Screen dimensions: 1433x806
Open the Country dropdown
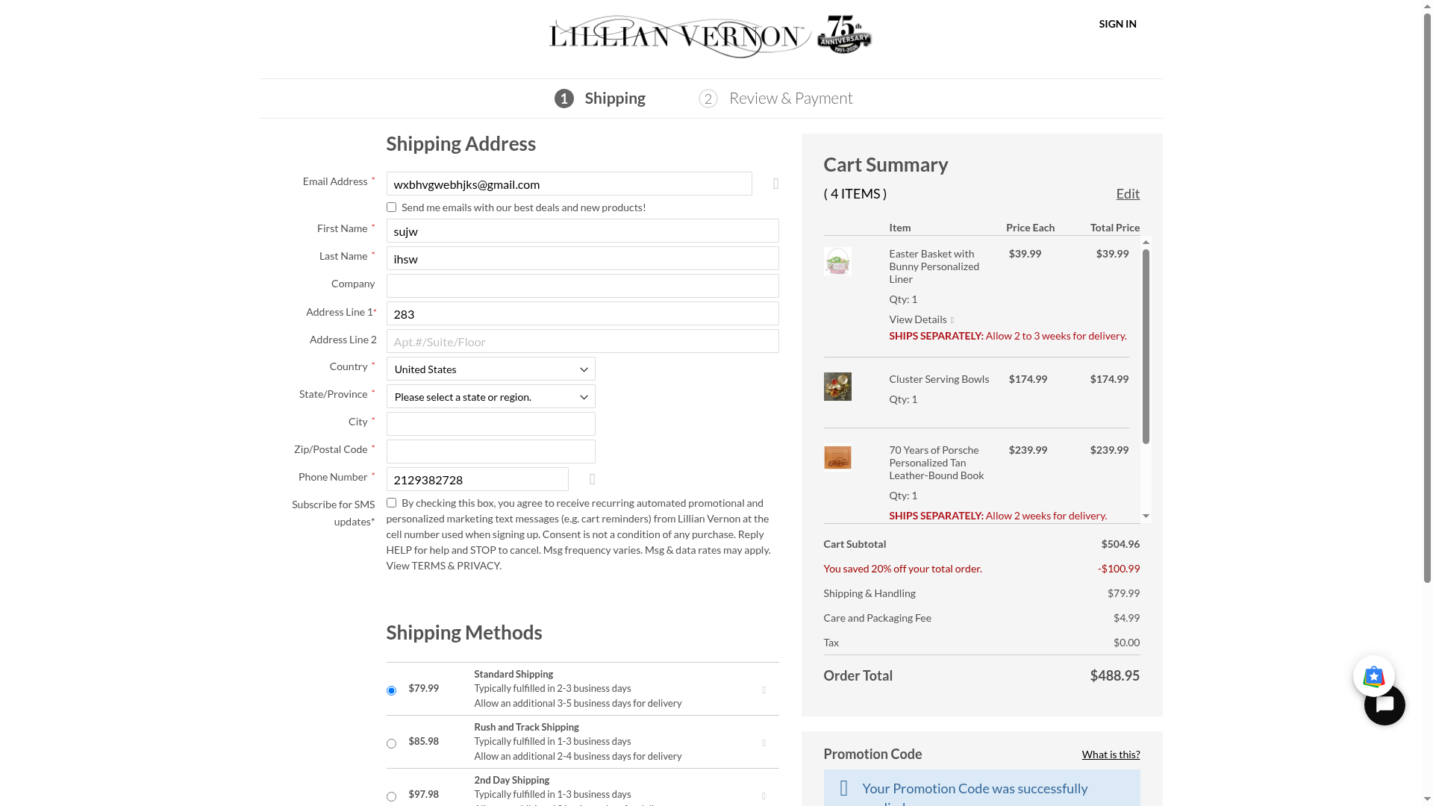pyautogui.click(x=490, y=369)
